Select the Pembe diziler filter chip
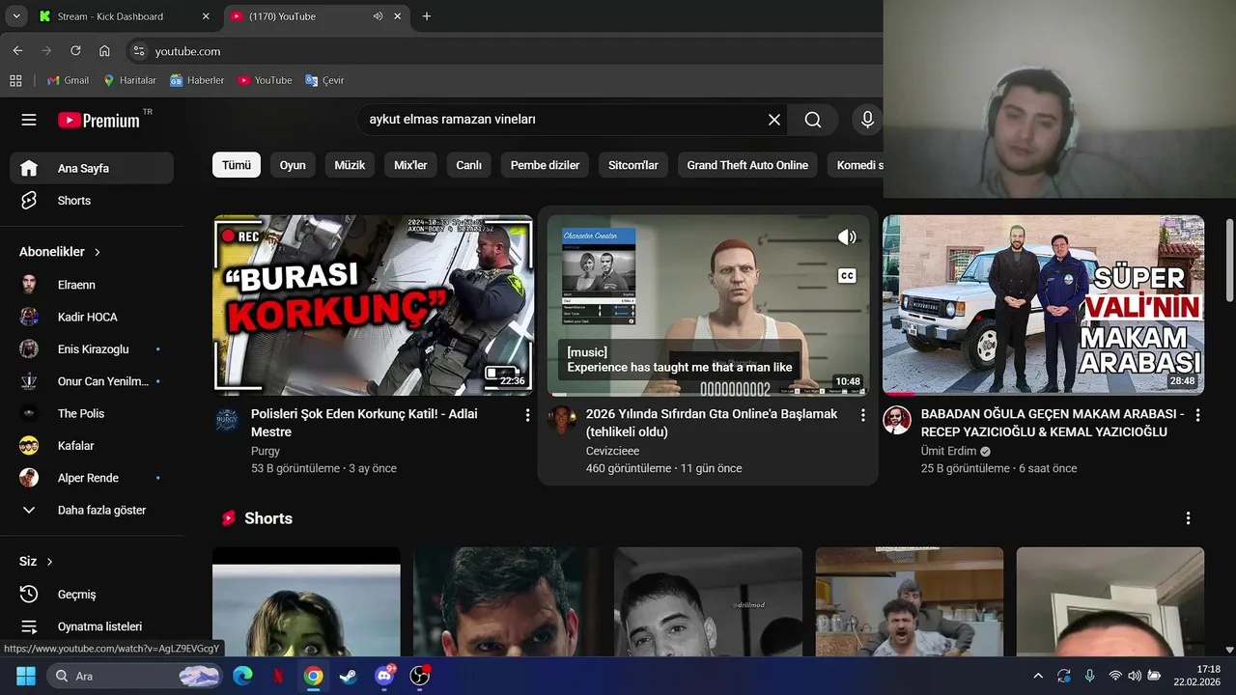The width and height of the screenshot is (1236, 695). [x=545, y=165]
